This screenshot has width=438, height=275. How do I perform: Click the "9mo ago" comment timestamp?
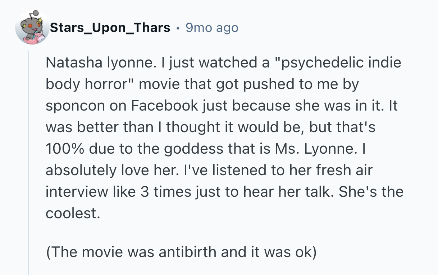coord(212,28)
